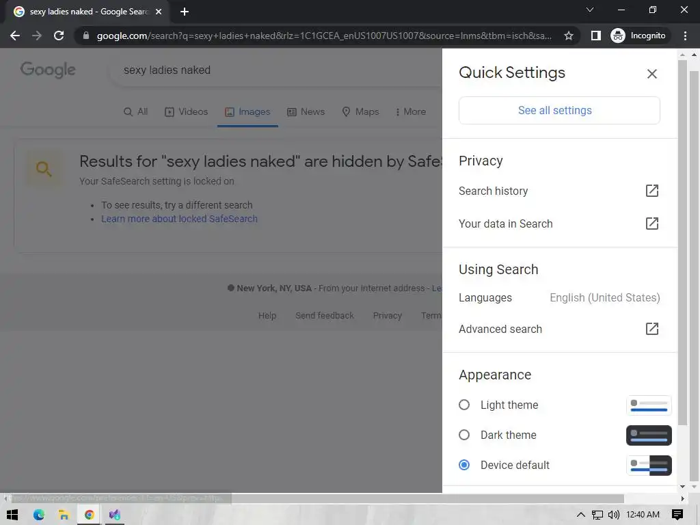Click the Google logo
The width and height of the screenshot is (700, 525).
coord(49,70)
